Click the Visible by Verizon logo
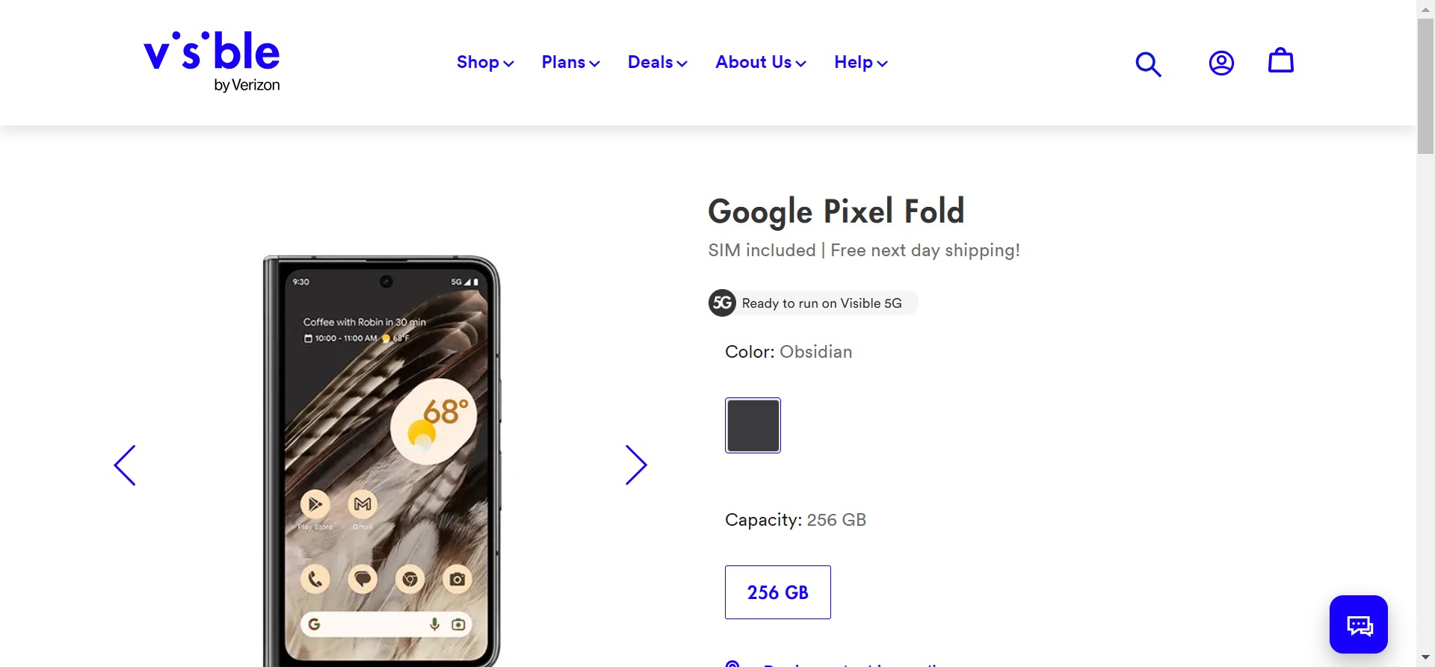 click(212, 61)
